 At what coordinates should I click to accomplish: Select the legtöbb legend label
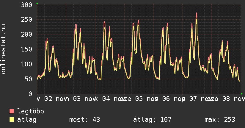(x=31, y=111)
